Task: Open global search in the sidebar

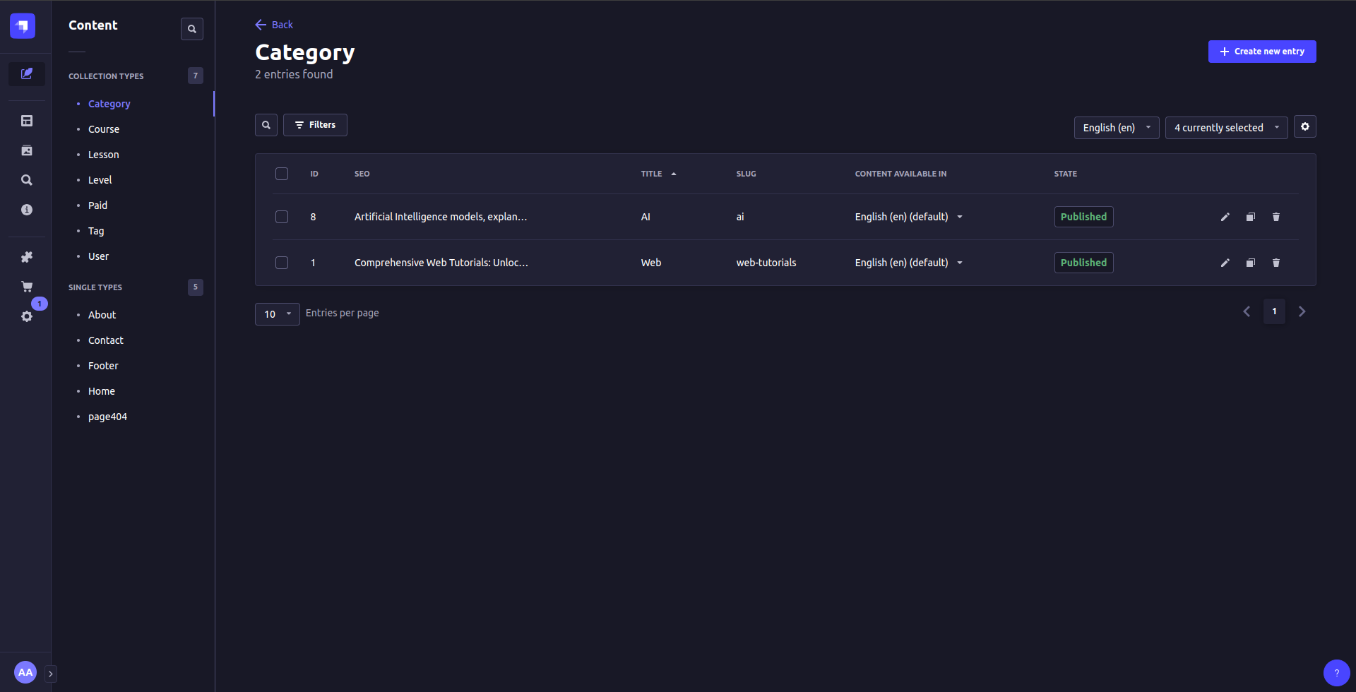Action: coord(26,180)
